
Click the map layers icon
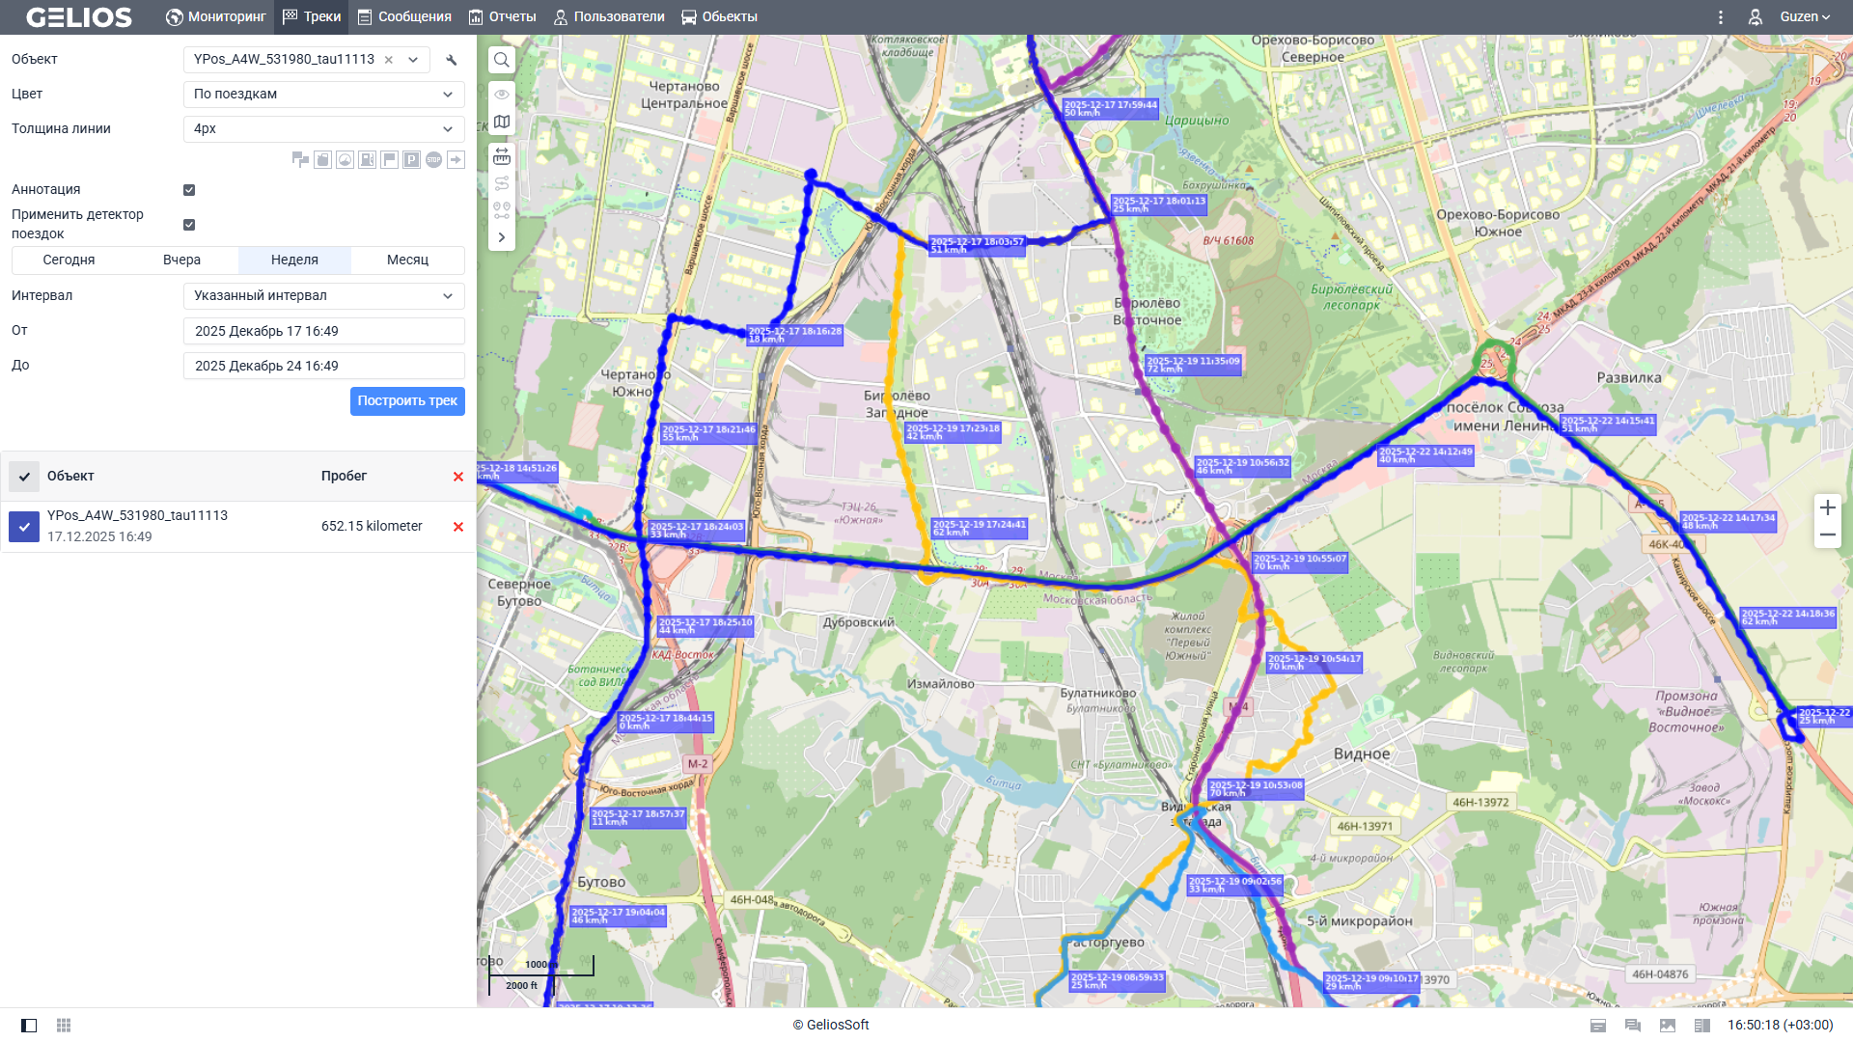[x=502, y=122]
